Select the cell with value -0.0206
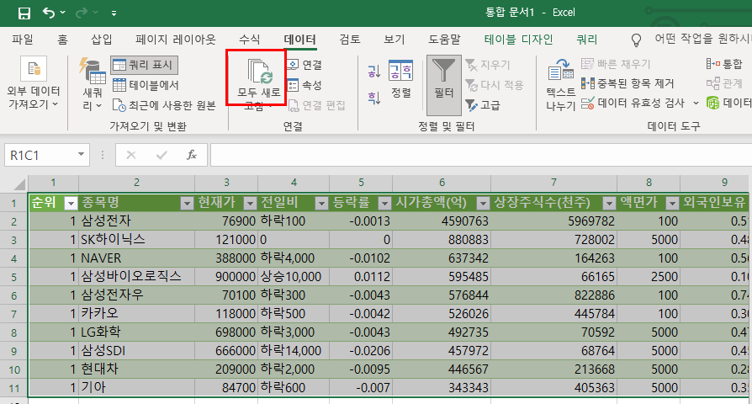The width and height of the screenshot is (752, 404). tap(361, 351)
